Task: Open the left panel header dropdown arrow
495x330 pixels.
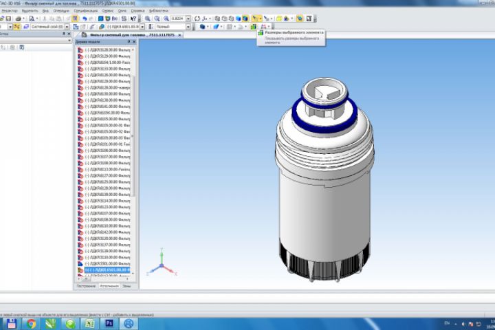Action: [69, 41]
